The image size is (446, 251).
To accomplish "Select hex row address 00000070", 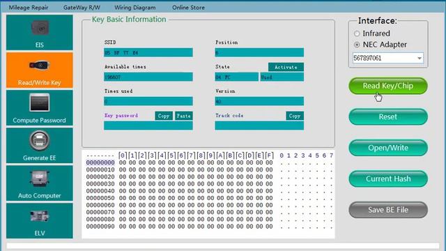I will tap(100, 212).
